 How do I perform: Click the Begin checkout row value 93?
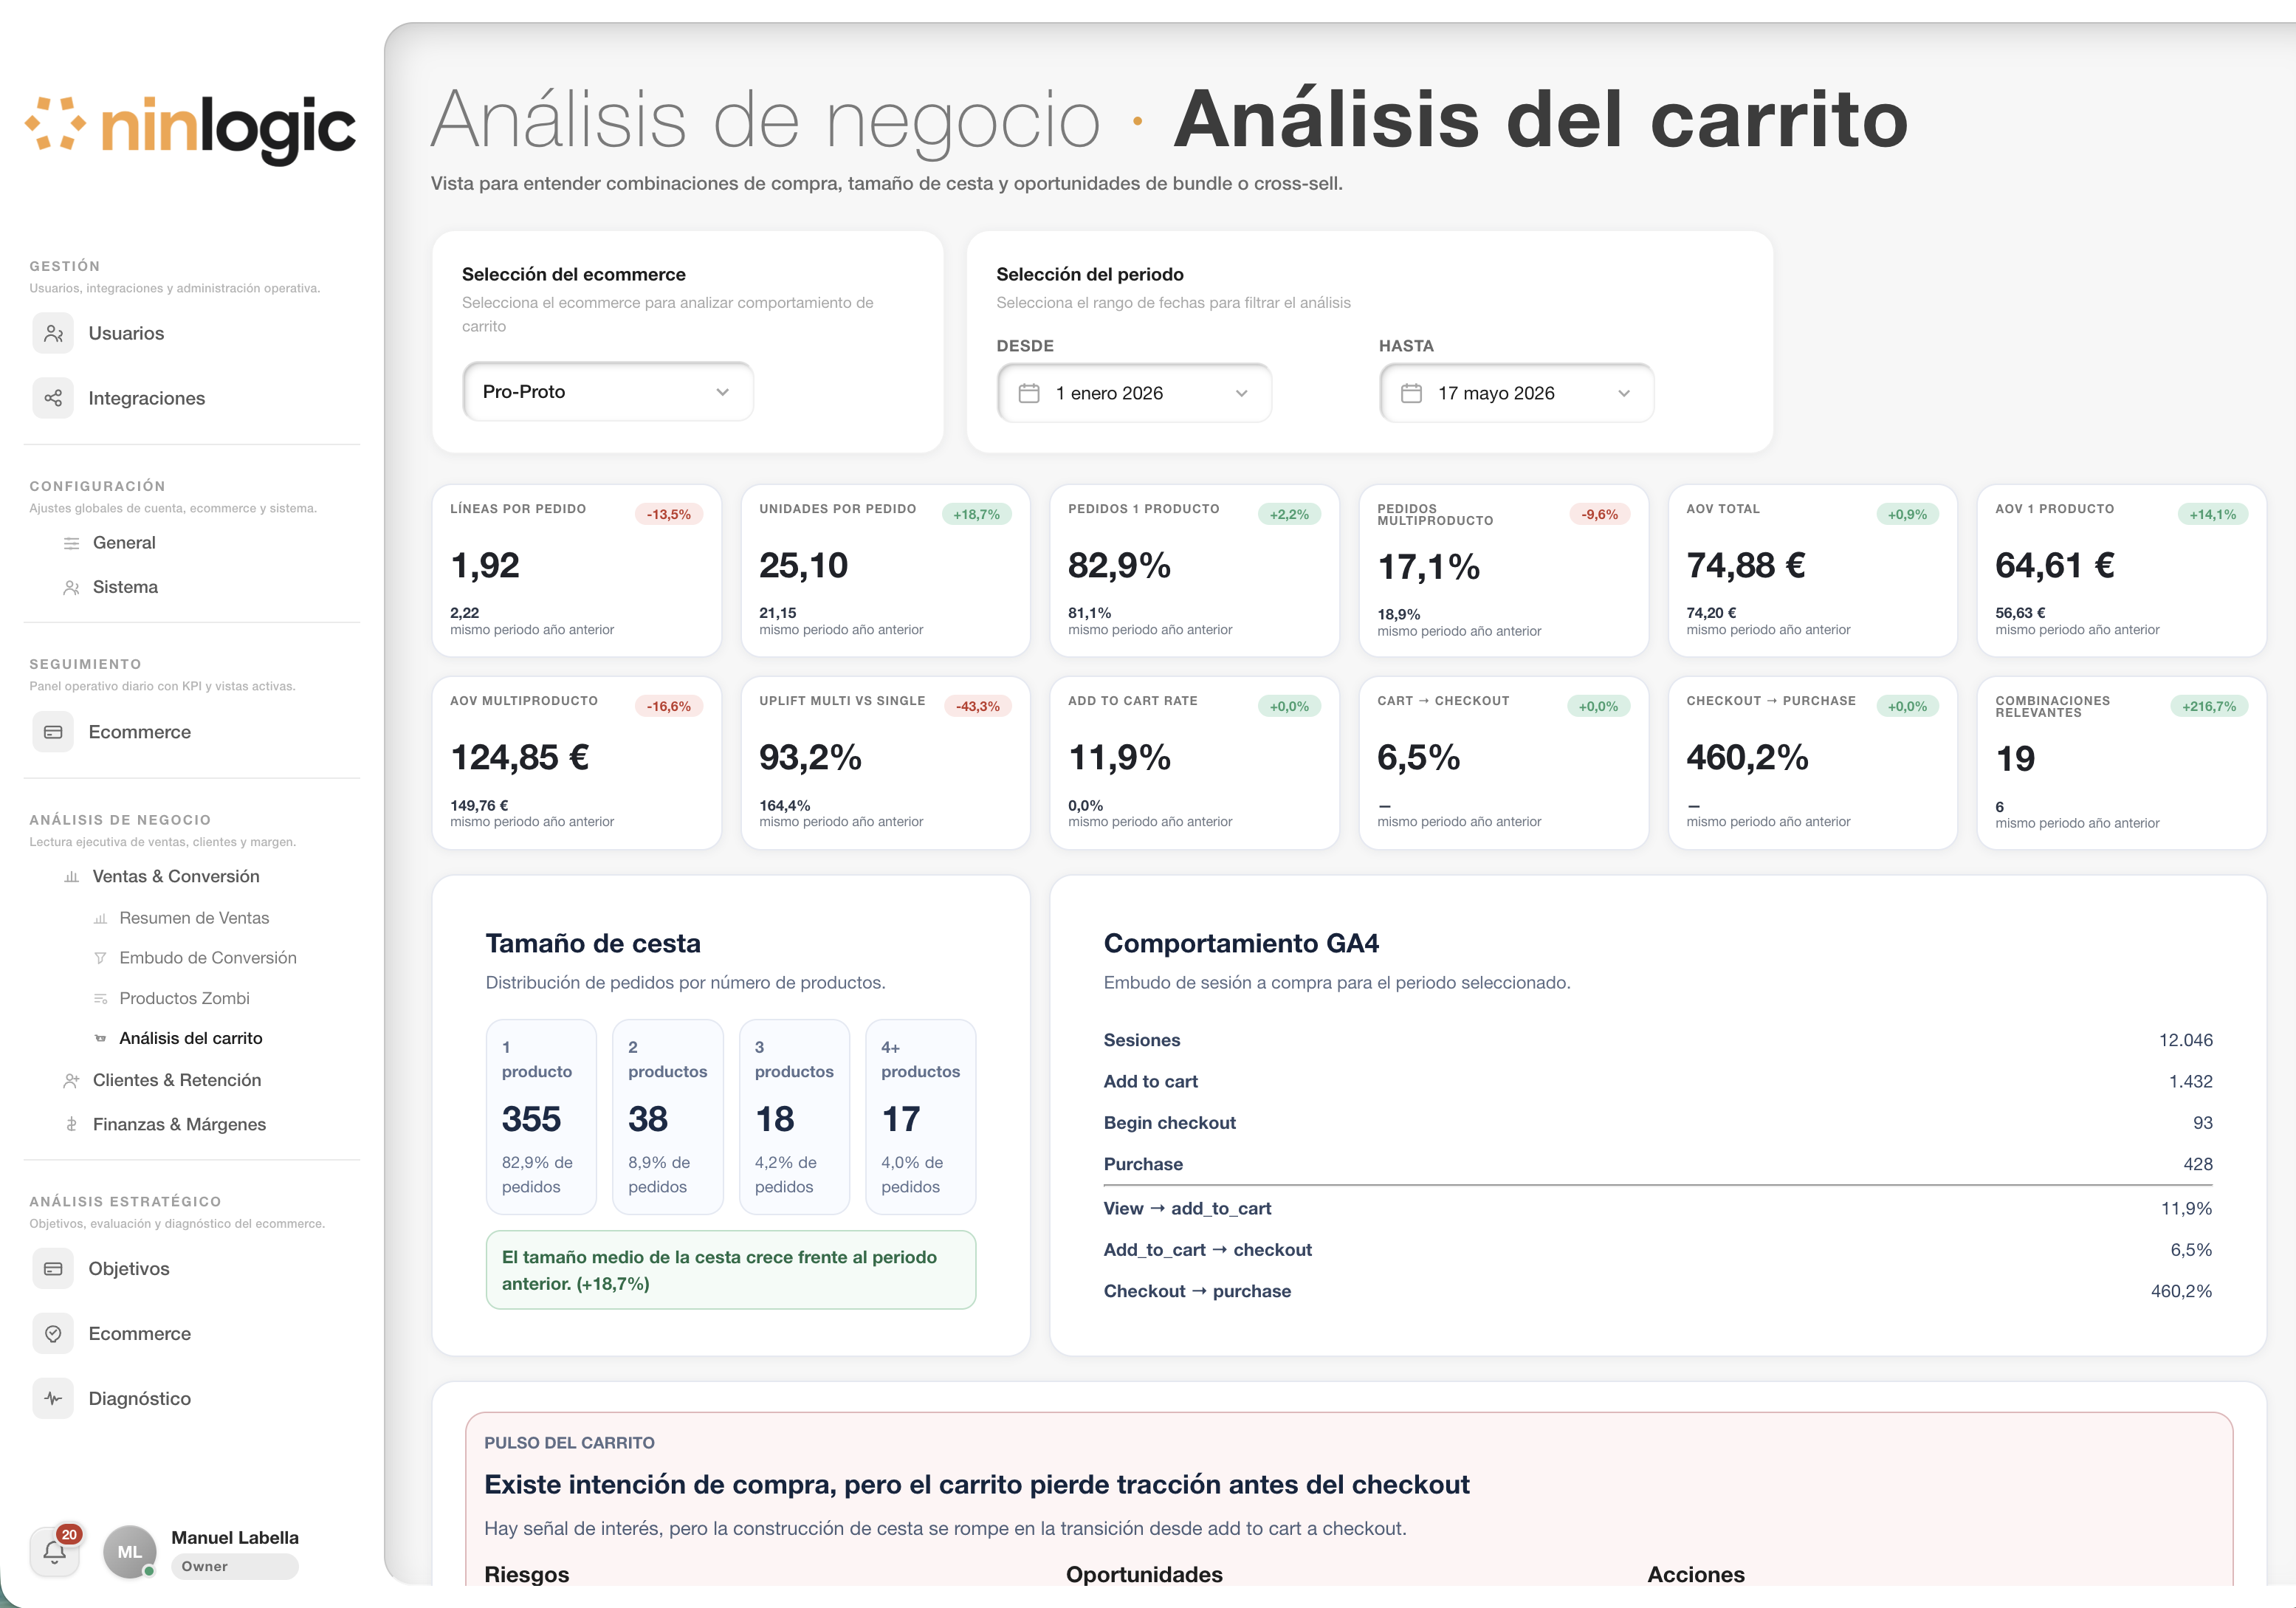pyautogui.click(x=2202, y=1123)
